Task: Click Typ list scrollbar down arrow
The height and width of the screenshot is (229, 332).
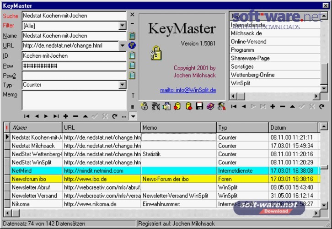Action: coord(324,88)
